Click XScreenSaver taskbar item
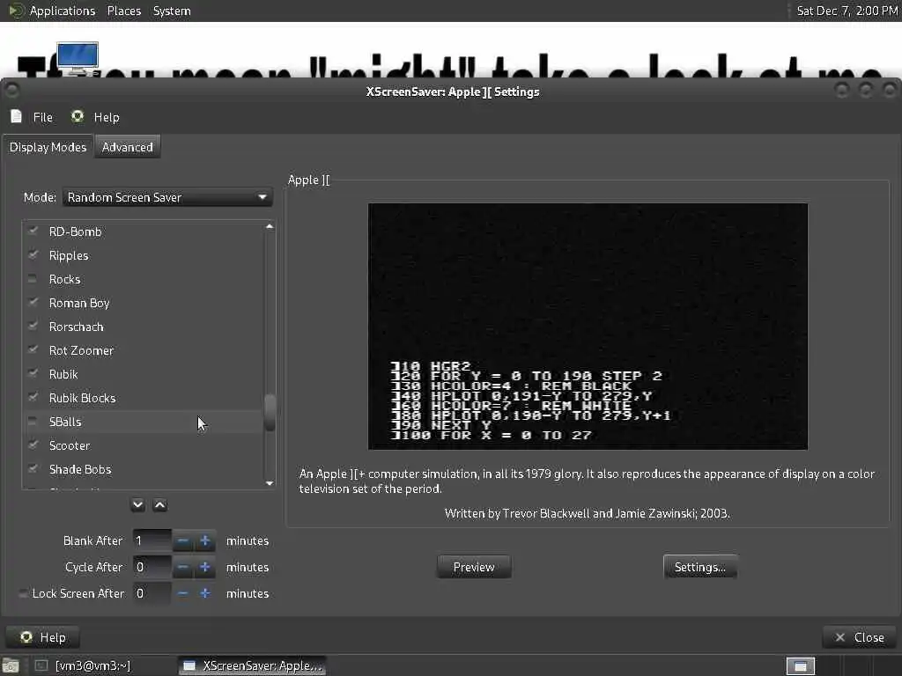 tap(252, 665)
